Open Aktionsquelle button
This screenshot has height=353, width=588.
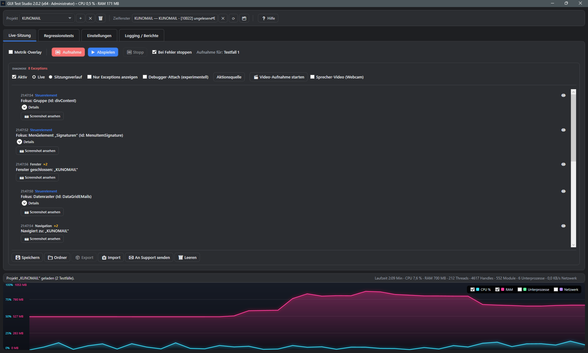click(229, 77)
